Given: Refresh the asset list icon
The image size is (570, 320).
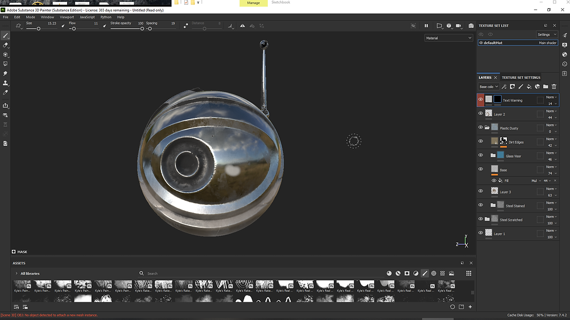Looking at the screenshot, I should click(x=452, y=307).
